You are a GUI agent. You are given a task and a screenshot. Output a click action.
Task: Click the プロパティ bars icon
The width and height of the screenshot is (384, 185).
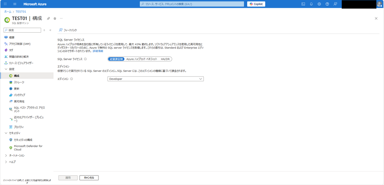(x=11, y=127)
